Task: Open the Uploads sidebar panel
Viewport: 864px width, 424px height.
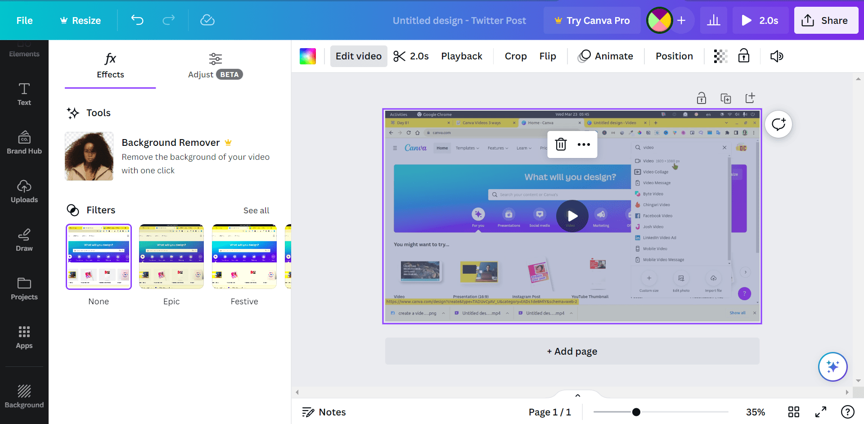Action: 24,192
